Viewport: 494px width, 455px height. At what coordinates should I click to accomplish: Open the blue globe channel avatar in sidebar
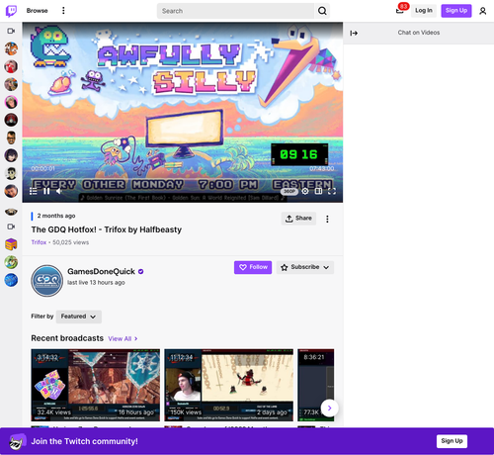click(11, 280)
